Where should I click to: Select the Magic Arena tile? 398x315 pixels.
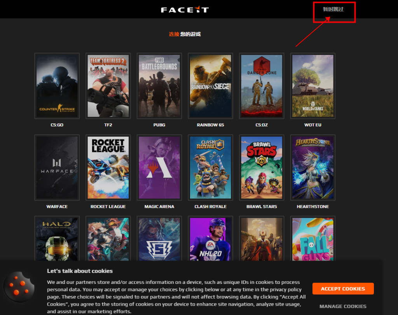pos(159,167)
